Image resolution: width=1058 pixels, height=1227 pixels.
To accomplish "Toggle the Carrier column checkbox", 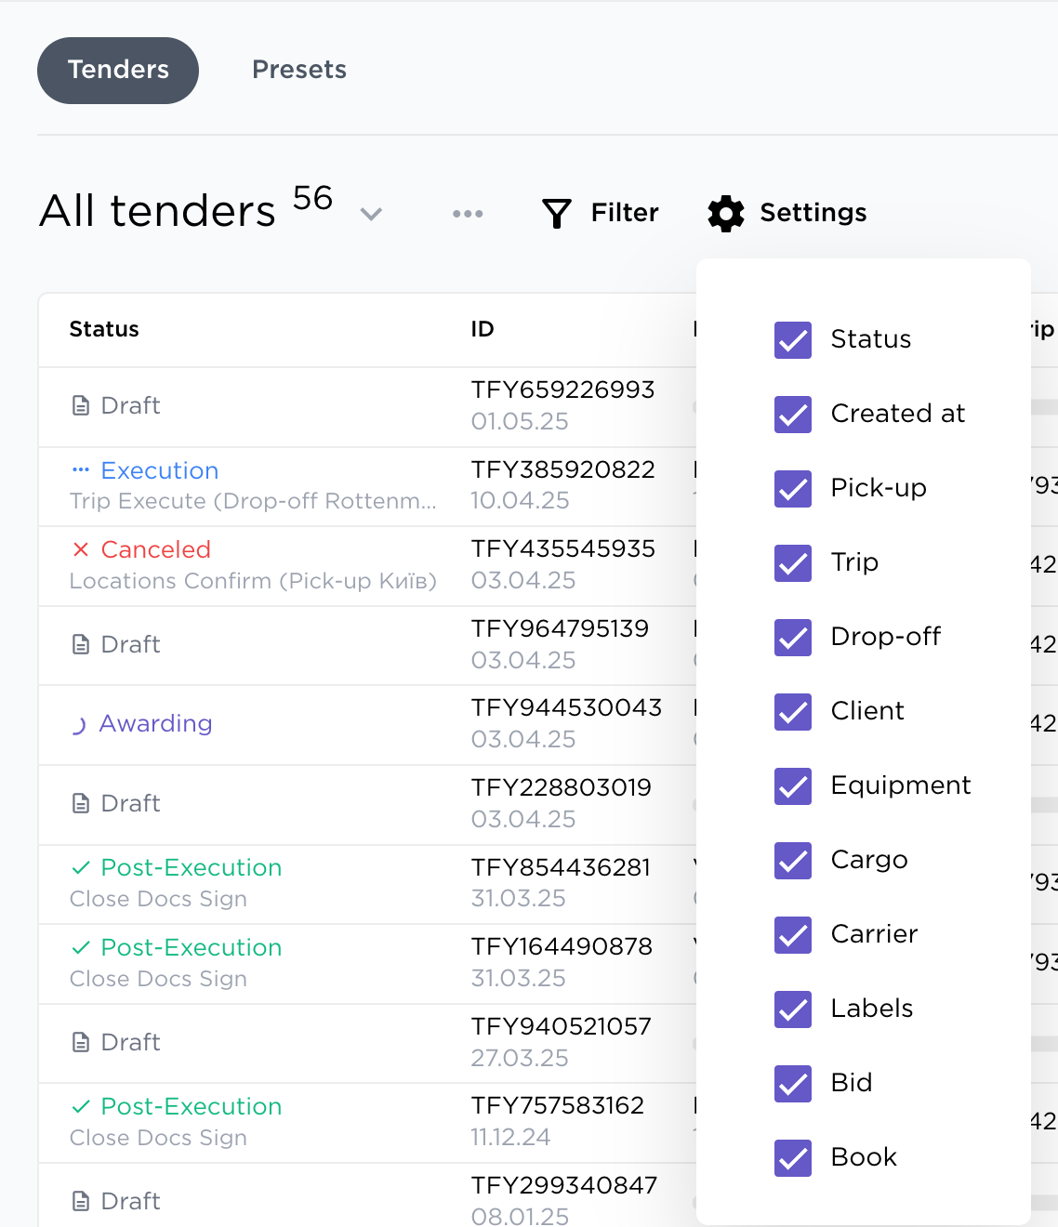I will click(793, 935).
